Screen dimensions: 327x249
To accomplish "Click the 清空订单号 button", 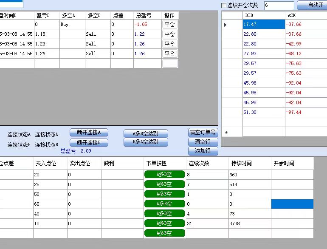I will click(x=203, y=133).
